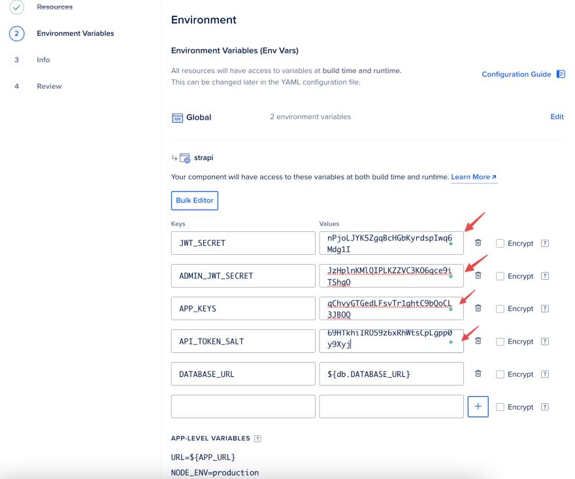Delete the JWT_SECRET variable with trash icon
Image resolution: width=575 pixels, height=479 pixels.
(x=478, y=243)
